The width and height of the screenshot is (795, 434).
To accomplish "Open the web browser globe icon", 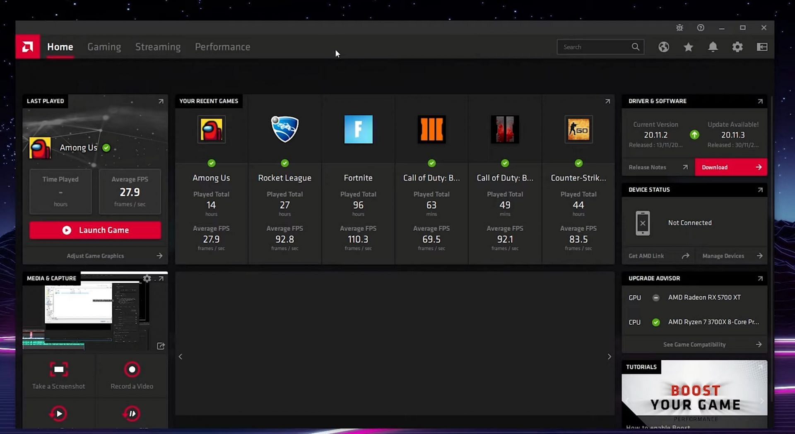I will point(664,47).
